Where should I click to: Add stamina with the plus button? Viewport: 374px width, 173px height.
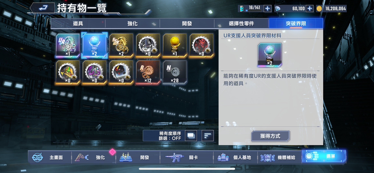point(267,8)
